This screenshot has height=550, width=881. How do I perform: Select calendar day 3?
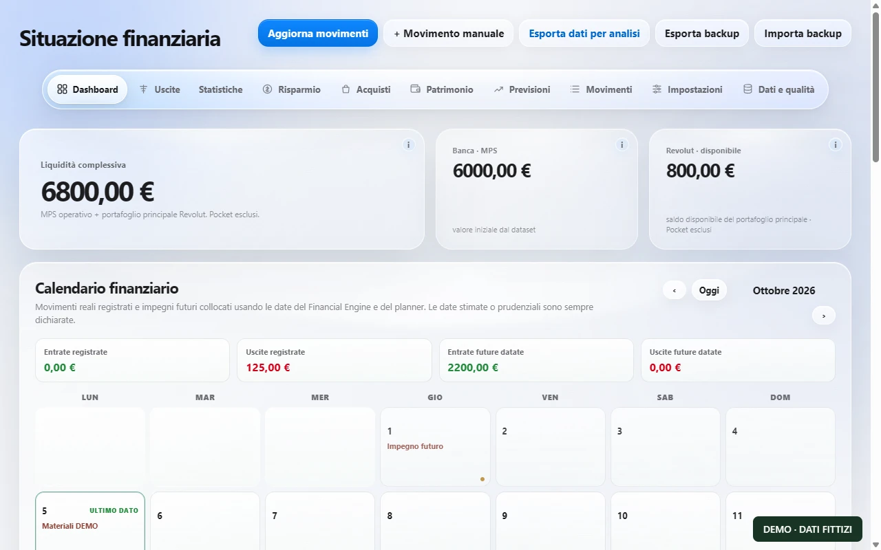666,447
